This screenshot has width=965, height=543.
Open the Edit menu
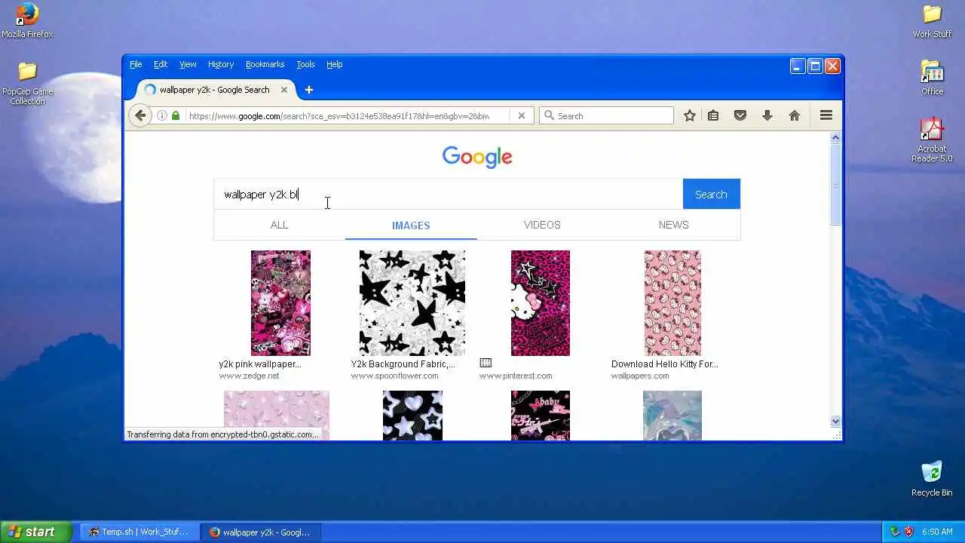click(x=161, y=64)
